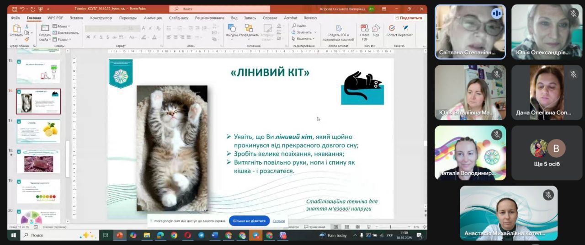Click the Упорядочить arrange icon
This screenshot has width=585, height=245.
(x=249, y=29)
